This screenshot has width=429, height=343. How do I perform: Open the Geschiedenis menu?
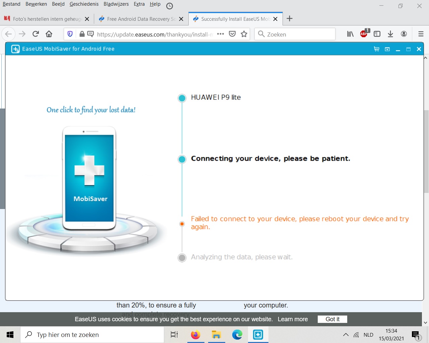coord(84,4)
